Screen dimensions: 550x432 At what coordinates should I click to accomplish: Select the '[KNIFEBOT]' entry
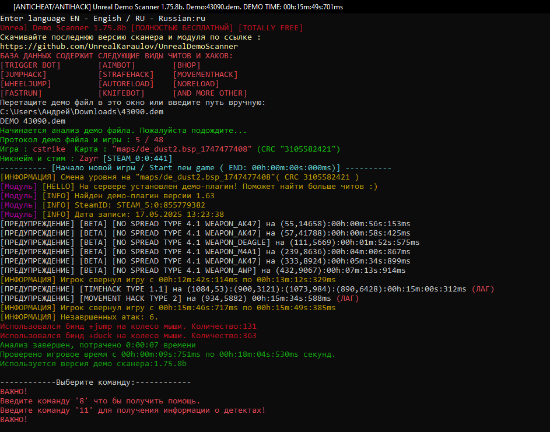121,93
